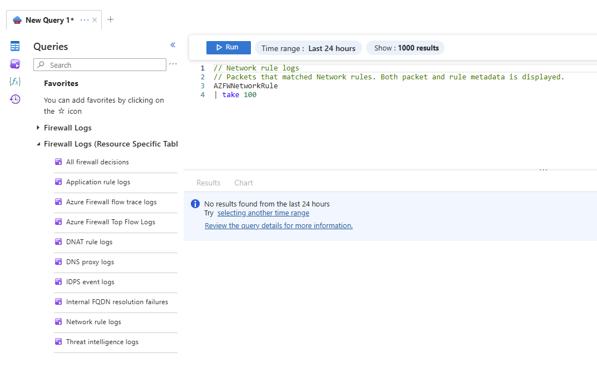Open 'Review the query details' link
This screenshot has height=368, width=597.
[278, 226]
